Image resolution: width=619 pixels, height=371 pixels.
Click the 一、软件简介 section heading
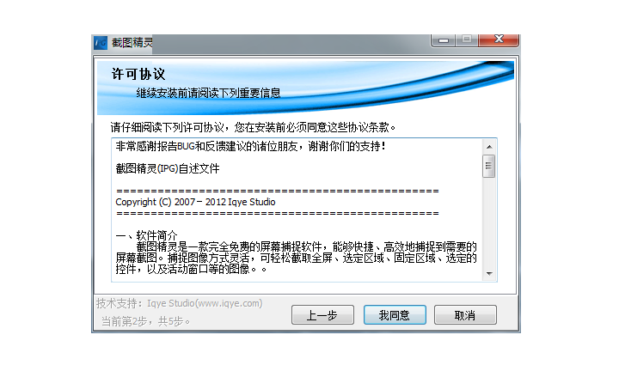(146, 235)
